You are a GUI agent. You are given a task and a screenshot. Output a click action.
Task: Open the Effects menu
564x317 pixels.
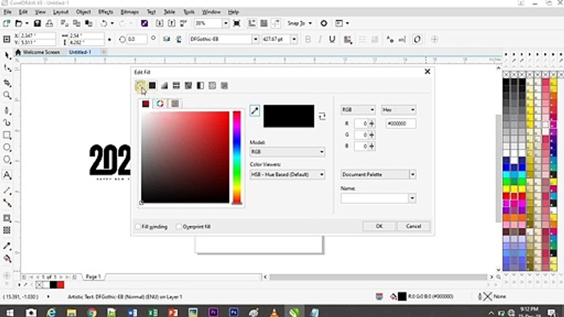click(x=106, y=12)
